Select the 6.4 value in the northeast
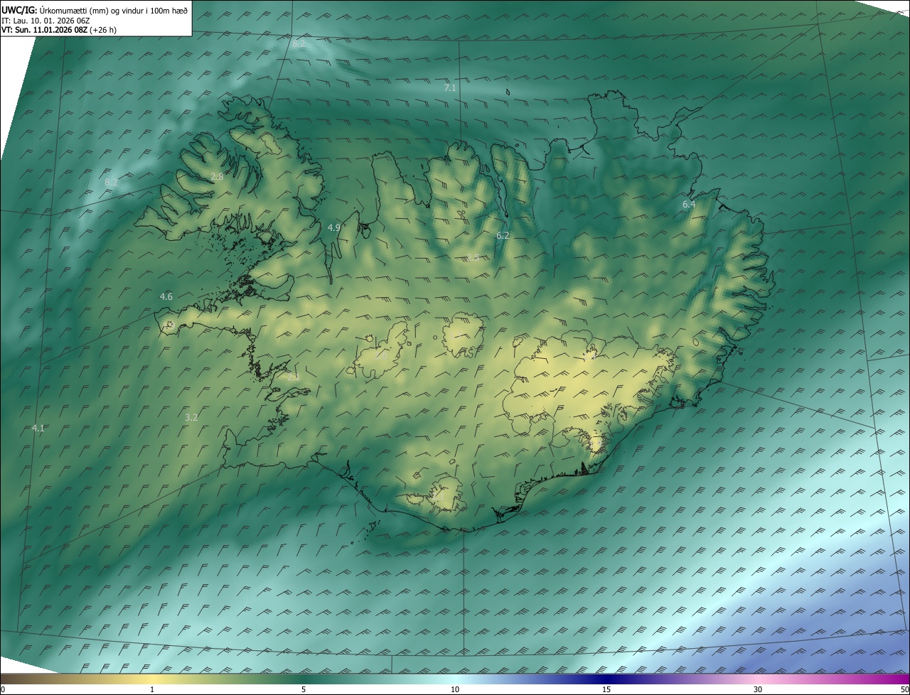This screenshot has height=695, width=910. [x=689, y=204]
